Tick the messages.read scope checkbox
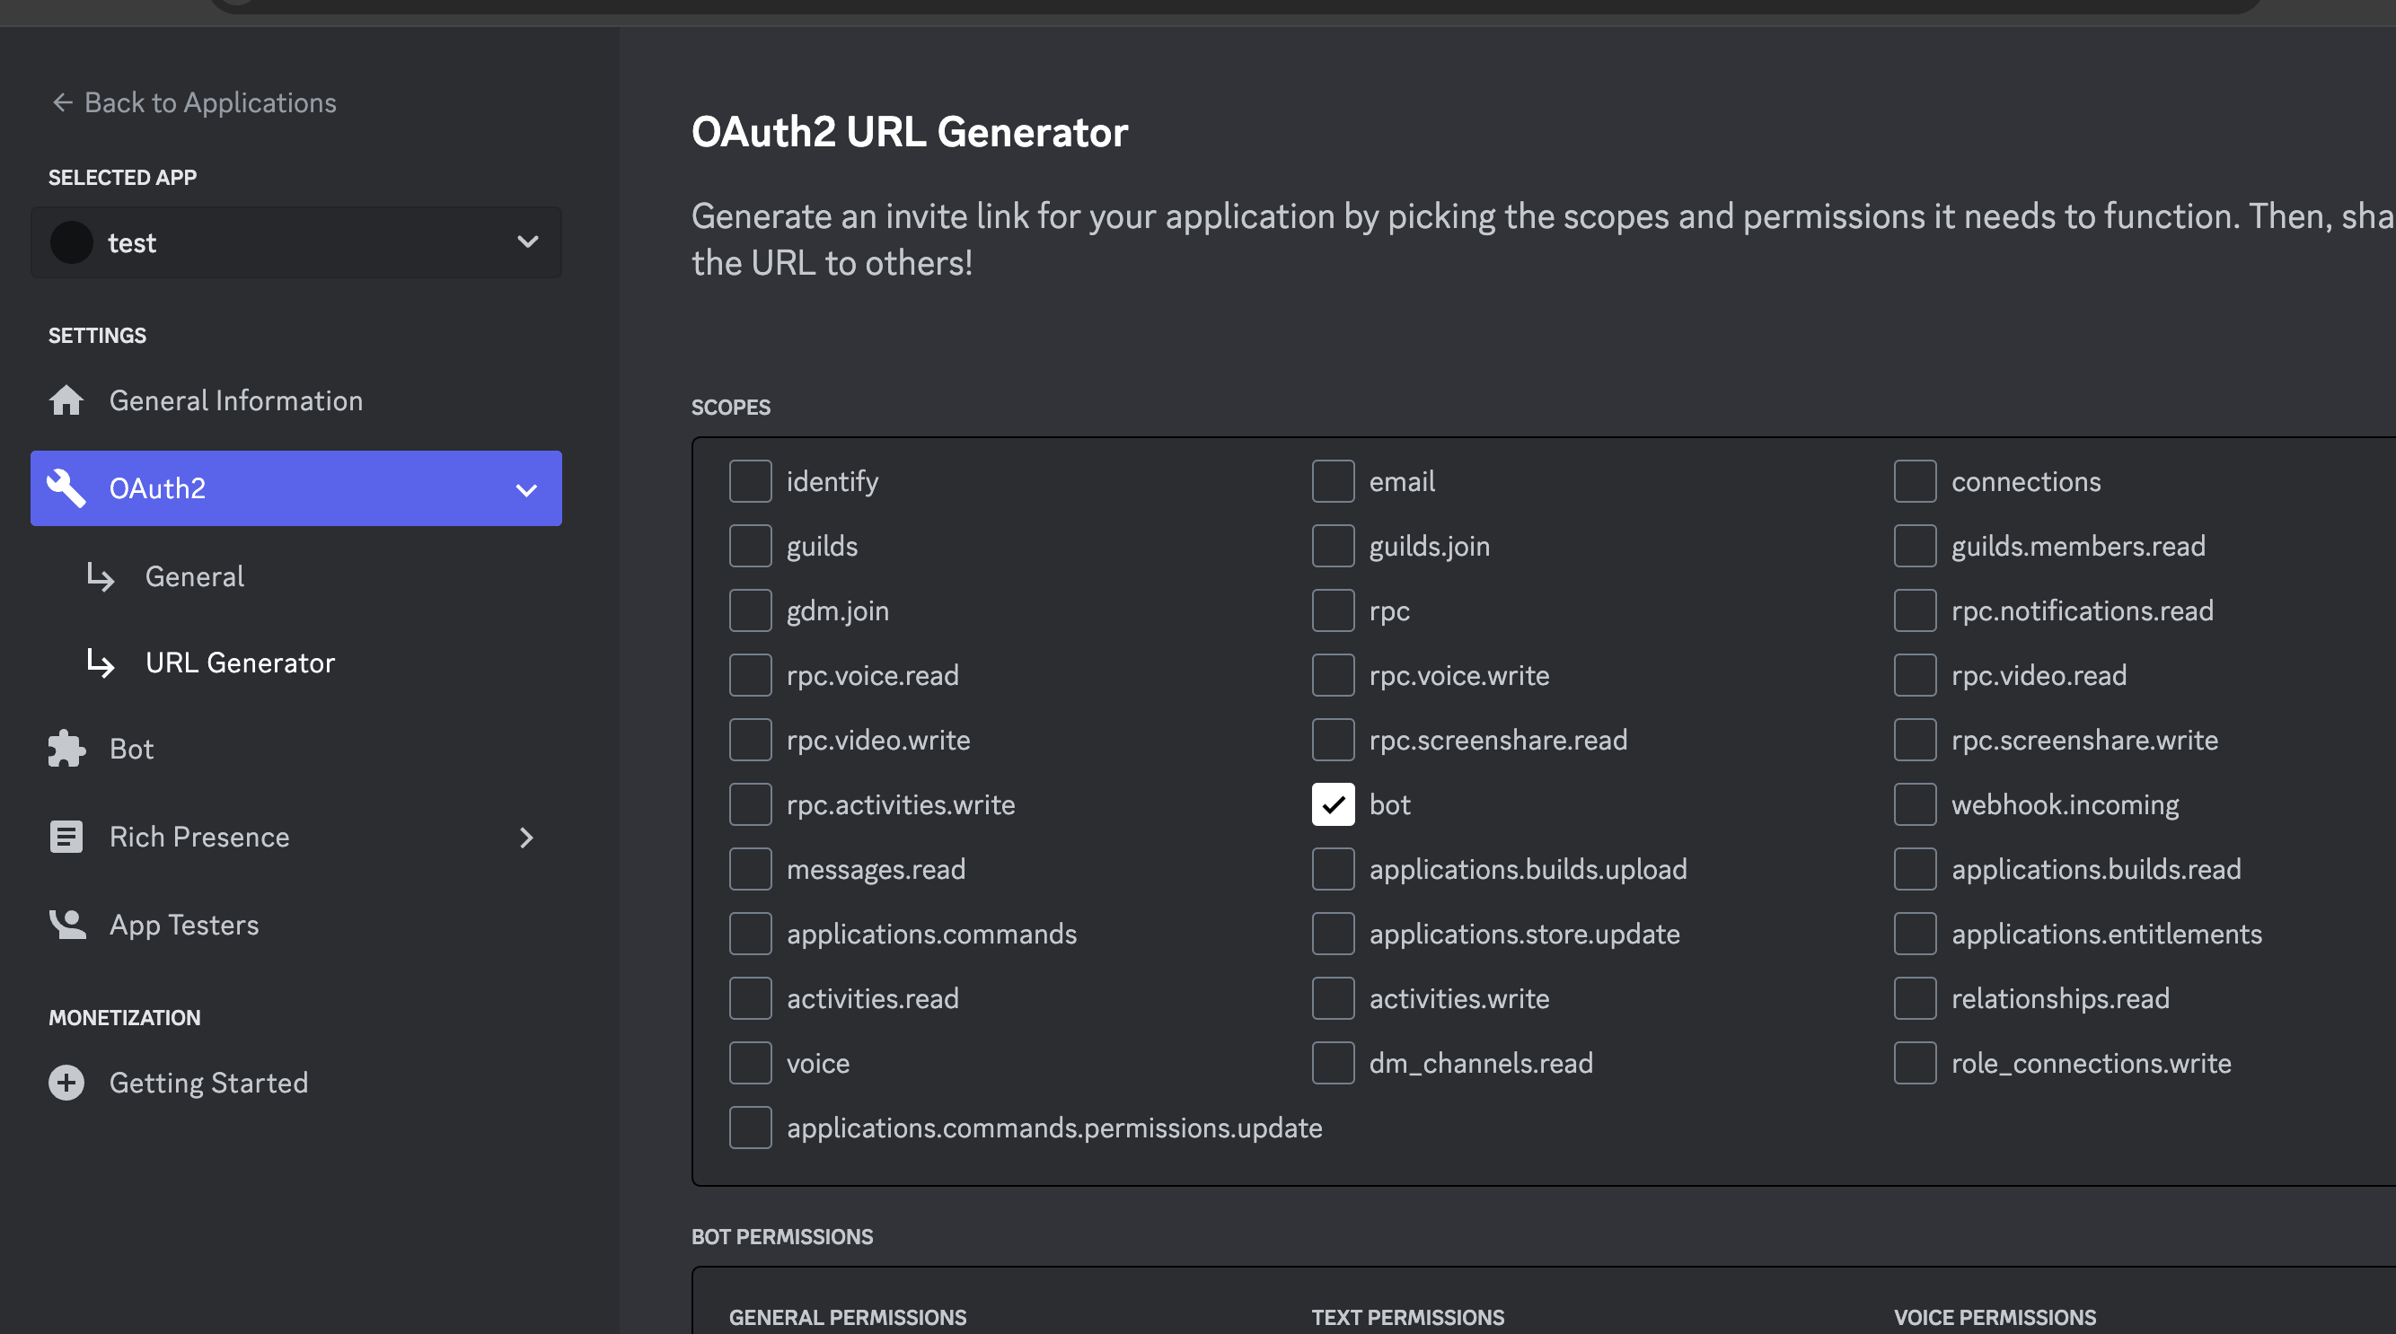Screen dimensions: 2396x1334 pos(751,869)
